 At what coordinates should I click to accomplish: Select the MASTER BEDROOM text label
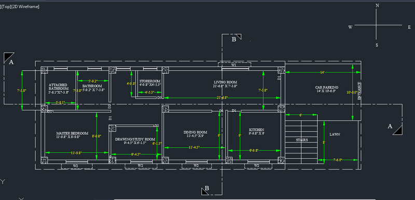tap(72, 133)
